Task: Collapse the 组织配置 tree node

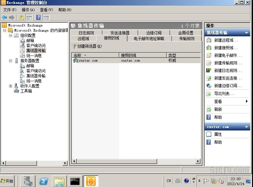Action: tap(11, 35)
